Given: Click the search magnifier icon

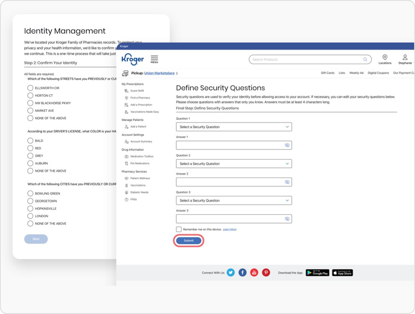Looking at the screenshot, I should pos(365,59).
